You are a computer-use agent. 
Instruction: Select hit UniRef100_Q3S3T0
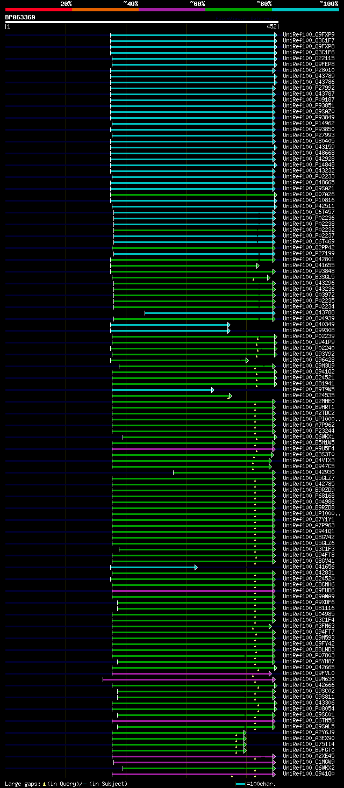pos(309,454)
